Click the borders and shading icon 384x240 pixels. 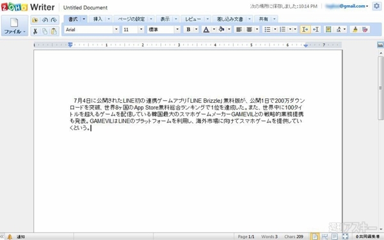click(328, 29)
